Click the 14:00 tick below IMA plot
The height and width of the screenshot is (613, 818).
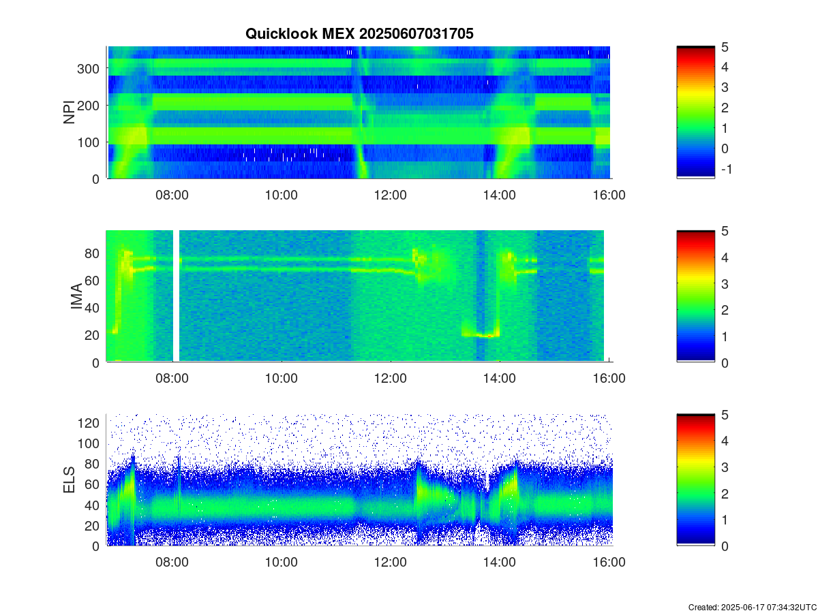[x=500, y=379]
